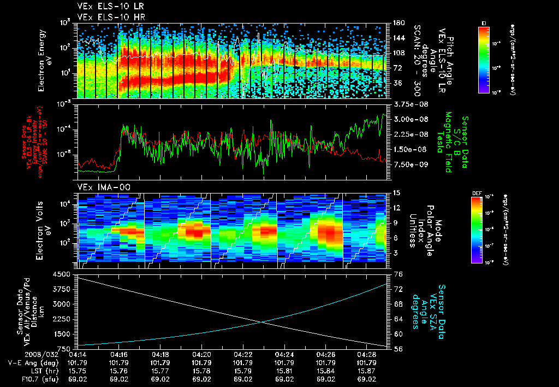Click the 'Mode Polar Angle Index Unitless' label
This screenshot has height=387, width=559.
(x=425, y=231)
